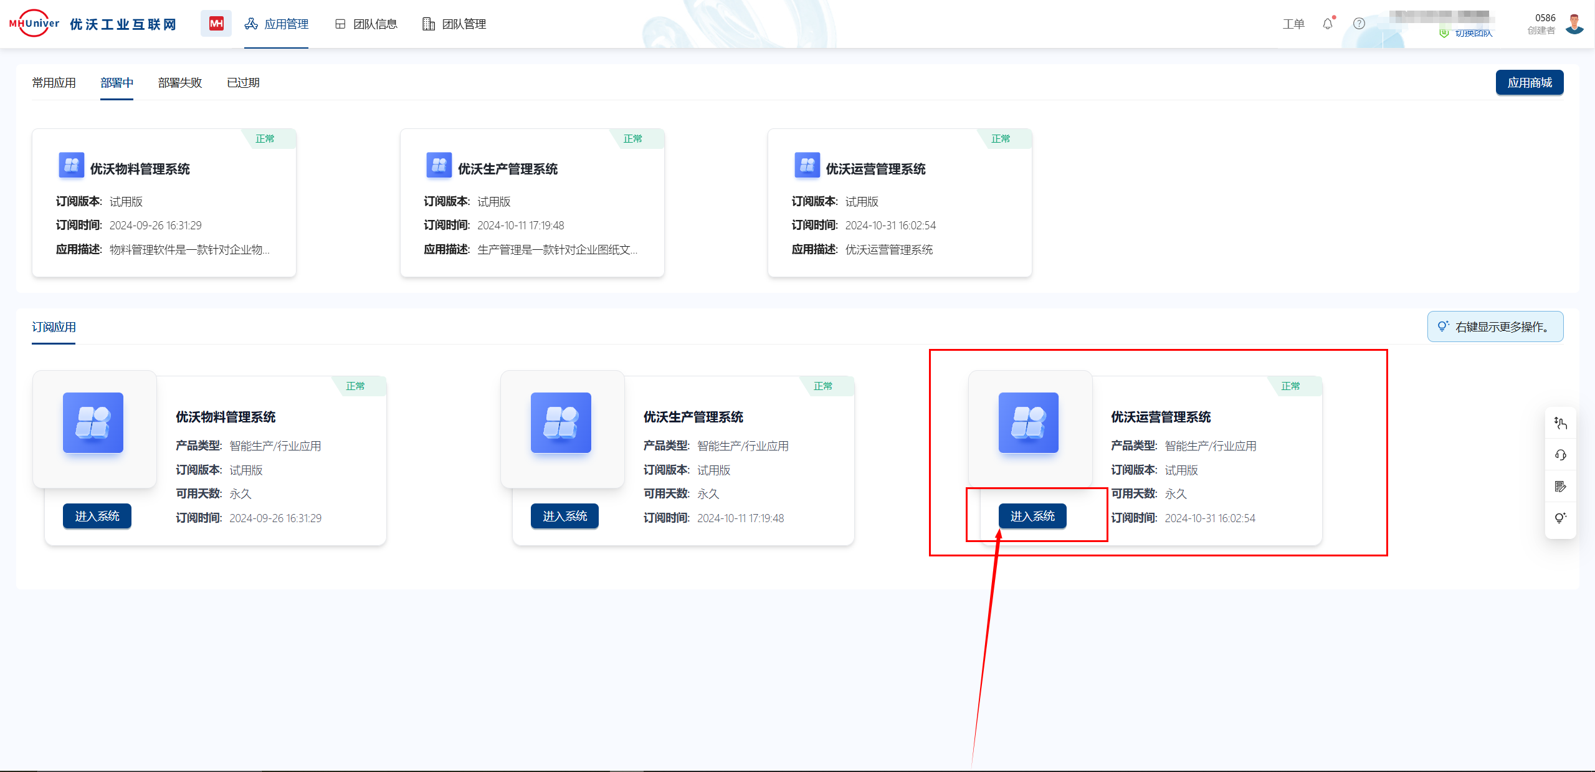Enter system for 优沃物料管理系统
The width and height of the screenshot is (1595, 772).
97,516
